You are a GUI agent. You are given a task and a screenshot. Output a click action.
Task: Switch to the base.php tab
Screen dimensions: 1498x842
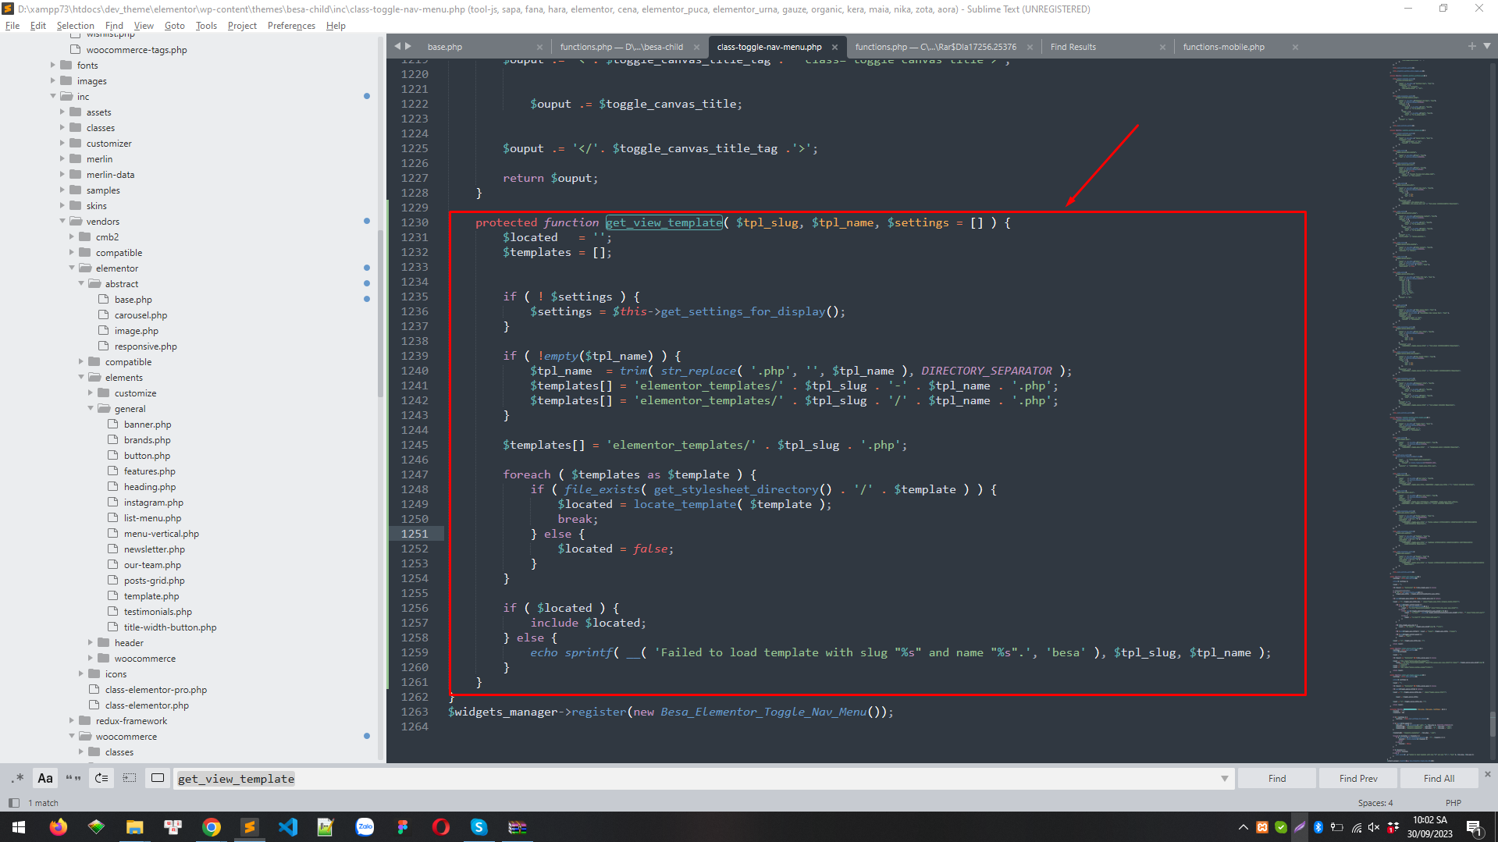[x=445, y=47]
